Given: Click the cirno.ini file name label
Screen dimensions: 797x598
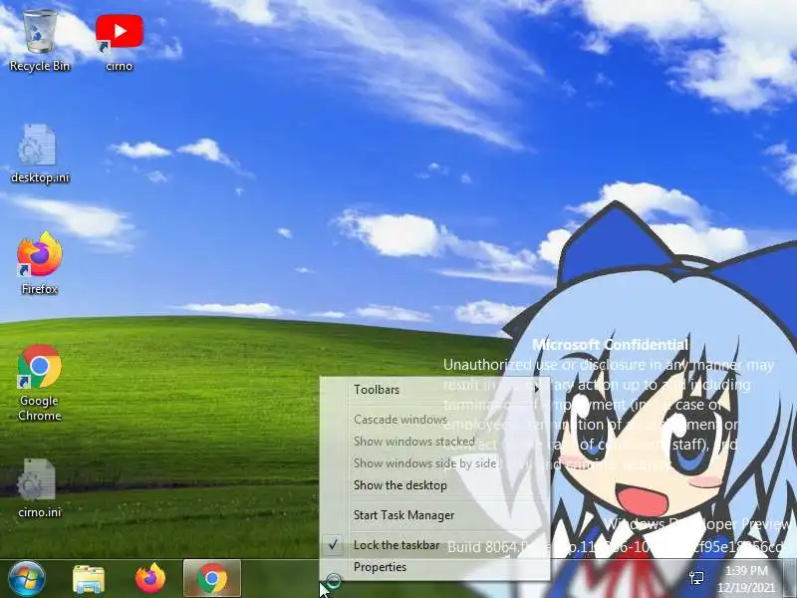Looking at the screenshot, I should coord(39,512).
